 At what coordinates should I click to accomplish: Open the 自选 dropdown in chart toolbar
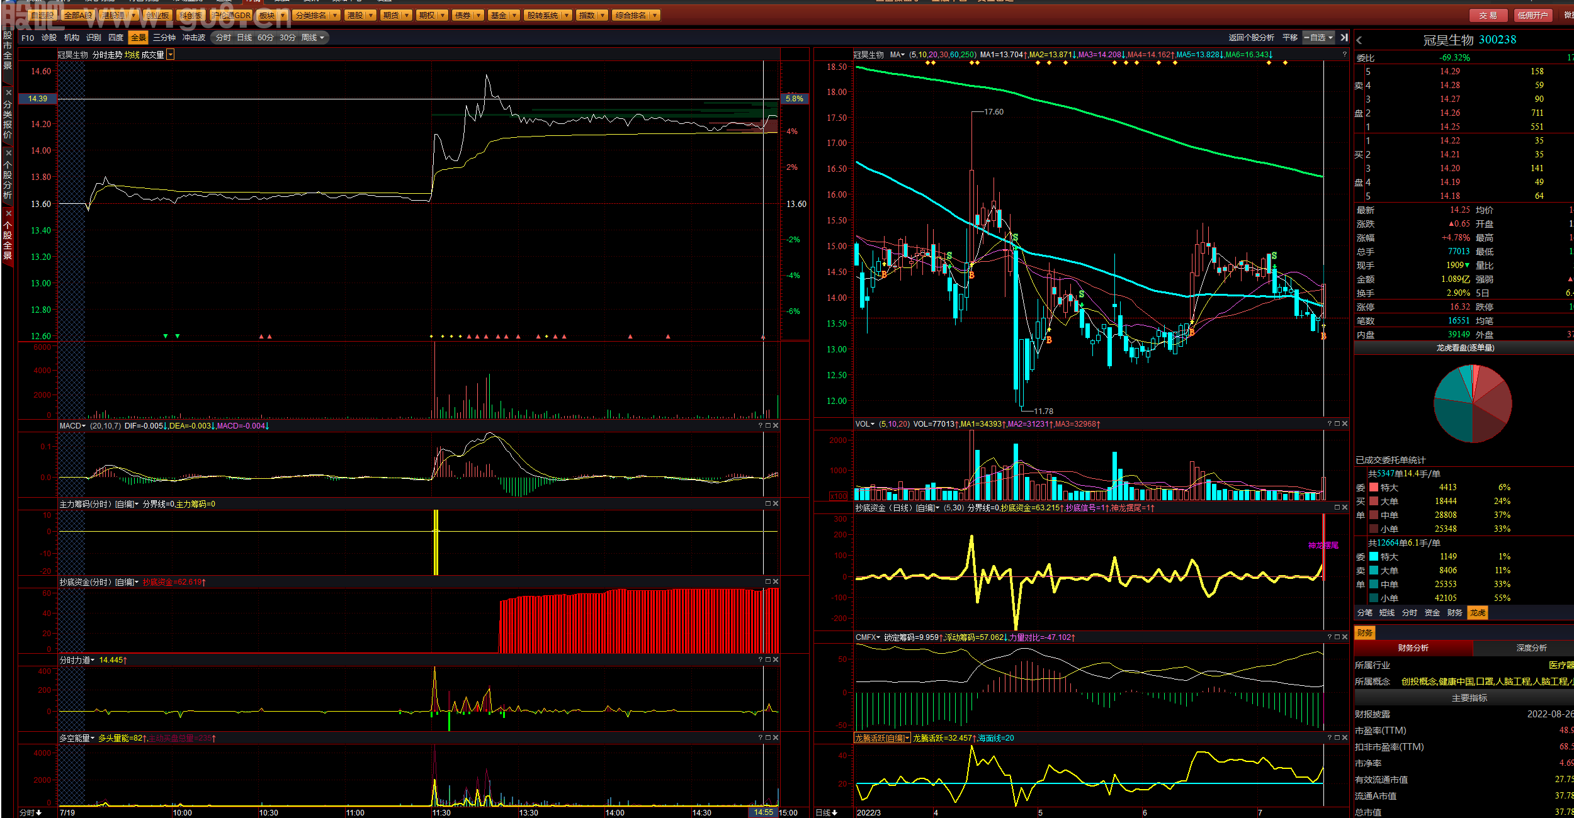coord(1319,38)
